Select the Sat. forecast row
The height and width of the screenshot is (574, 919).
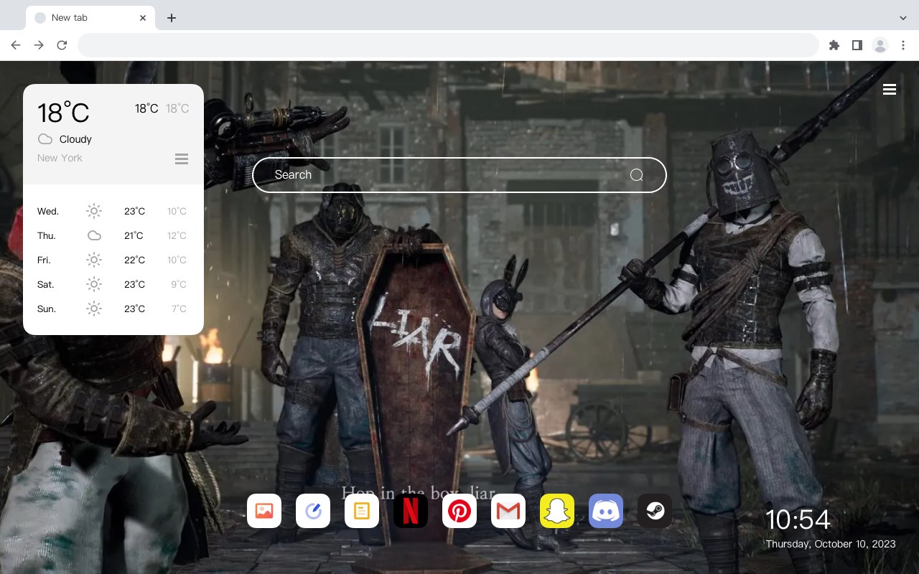113,284
